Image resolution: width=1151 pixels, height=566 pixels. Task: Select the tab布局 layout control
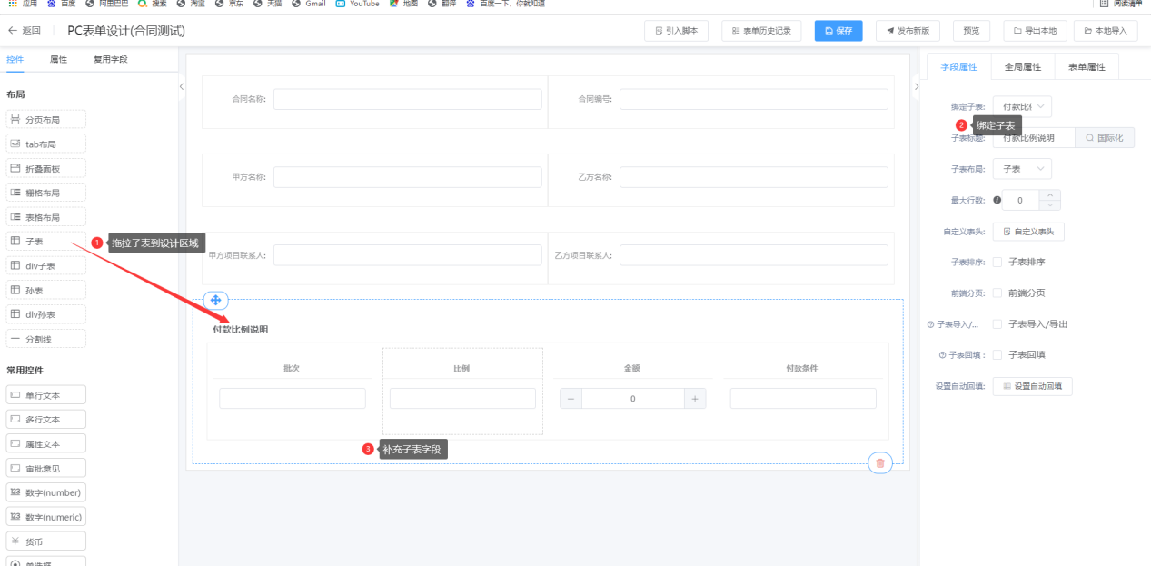(46, 144)
